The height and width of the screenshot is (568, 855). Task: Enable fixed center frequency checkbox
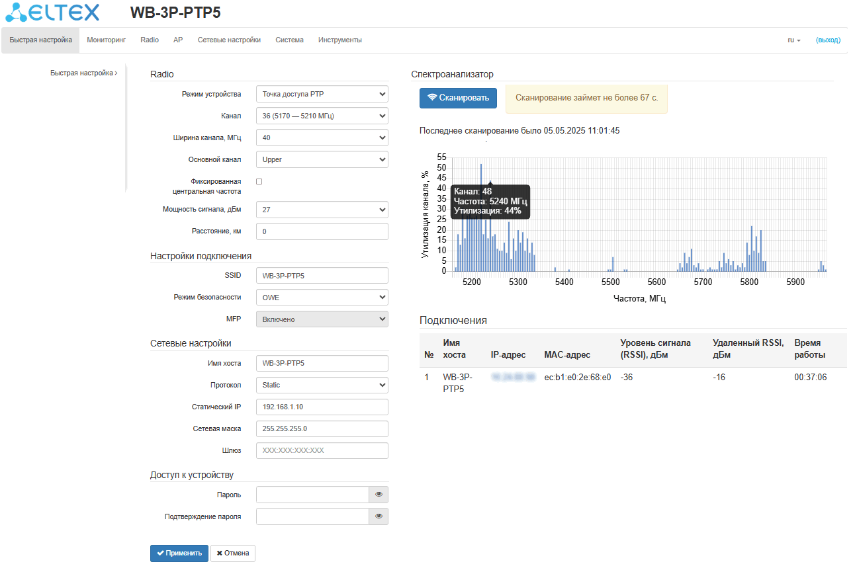pos(259,181)
